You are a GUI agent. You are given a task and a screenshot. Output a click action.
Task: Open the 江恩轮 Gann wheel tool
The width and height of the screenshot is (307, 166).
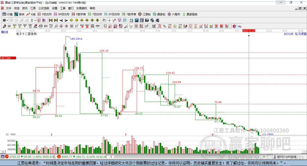(145, 14)
